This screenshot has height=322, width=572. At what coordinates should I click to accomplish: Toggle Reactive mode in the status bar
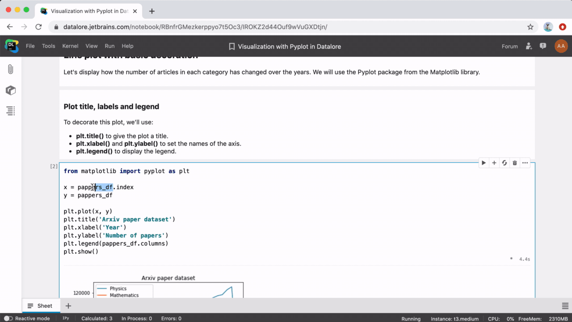pyautogui.click(x=8, y=318)
